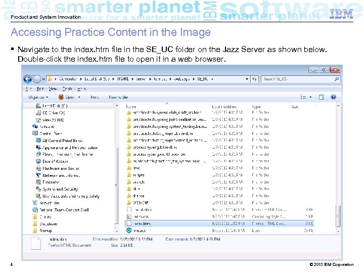364x273 pixels.
Task: Click the folder icon in the address bar
Action: [x=50, y=79]
